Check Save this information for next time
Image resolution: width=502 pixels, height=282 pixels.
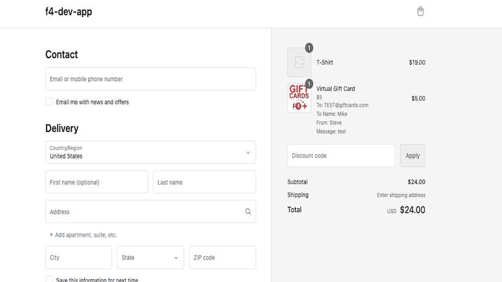click(49, 280)
